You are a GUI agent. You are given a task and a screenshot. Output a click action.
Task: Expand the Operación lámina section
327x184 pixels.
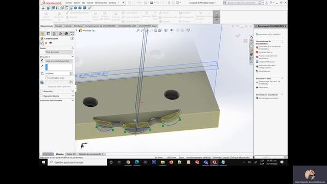click(x=73, y=96)
